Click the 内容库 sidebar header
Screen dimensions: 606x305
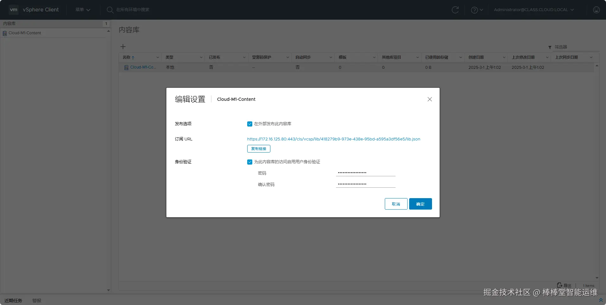[x=10, y=24]
